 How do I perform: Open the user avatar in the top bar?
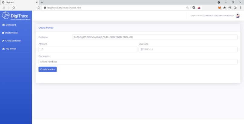coord(238,16)
